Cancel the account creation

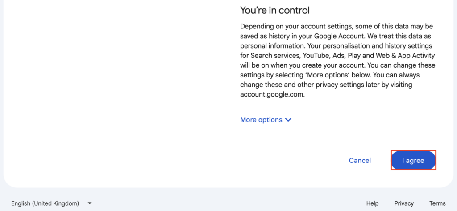click(x=360, y=160)
